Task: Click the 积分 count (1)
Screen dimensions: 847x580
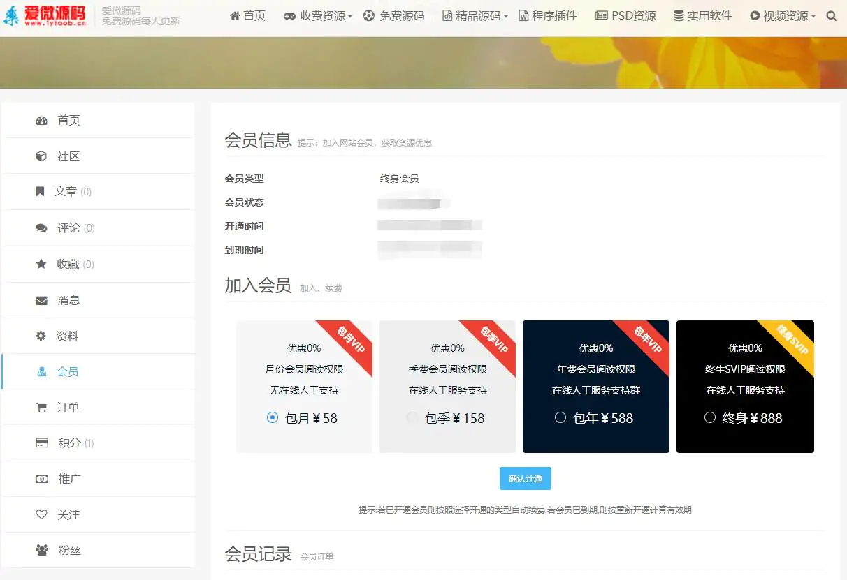Action: [89, 443]
